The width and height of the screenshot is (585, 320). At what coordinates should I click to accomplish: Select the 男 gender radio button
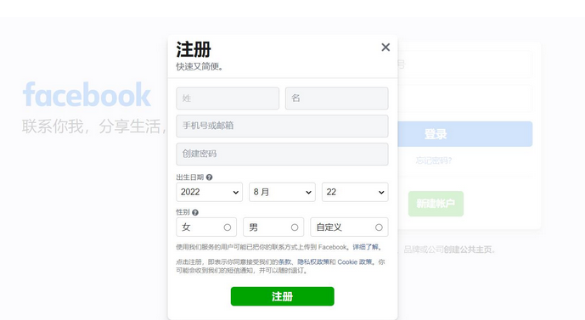click(x=295, y=227)
